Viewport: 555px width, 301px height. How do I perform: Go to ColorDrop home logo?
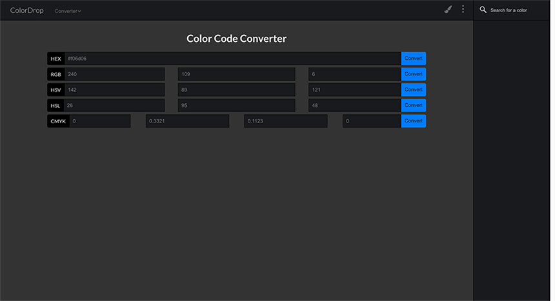tap(27, 10)
